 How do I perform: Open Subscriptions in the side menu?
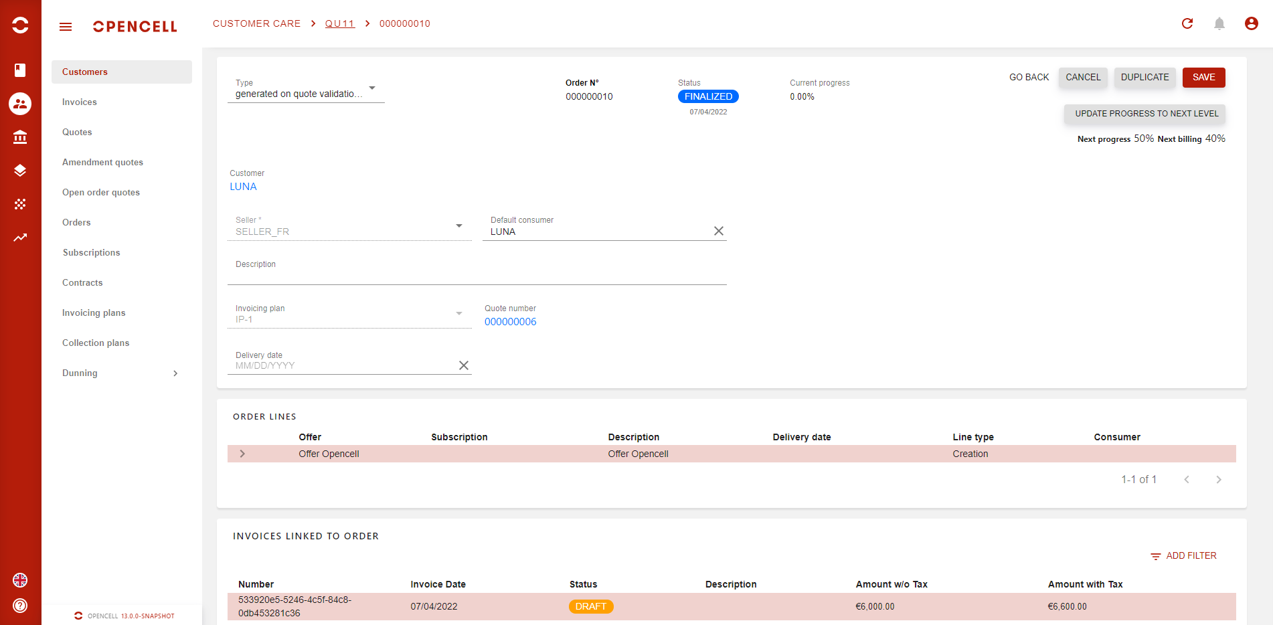click(x=91, y=252)
